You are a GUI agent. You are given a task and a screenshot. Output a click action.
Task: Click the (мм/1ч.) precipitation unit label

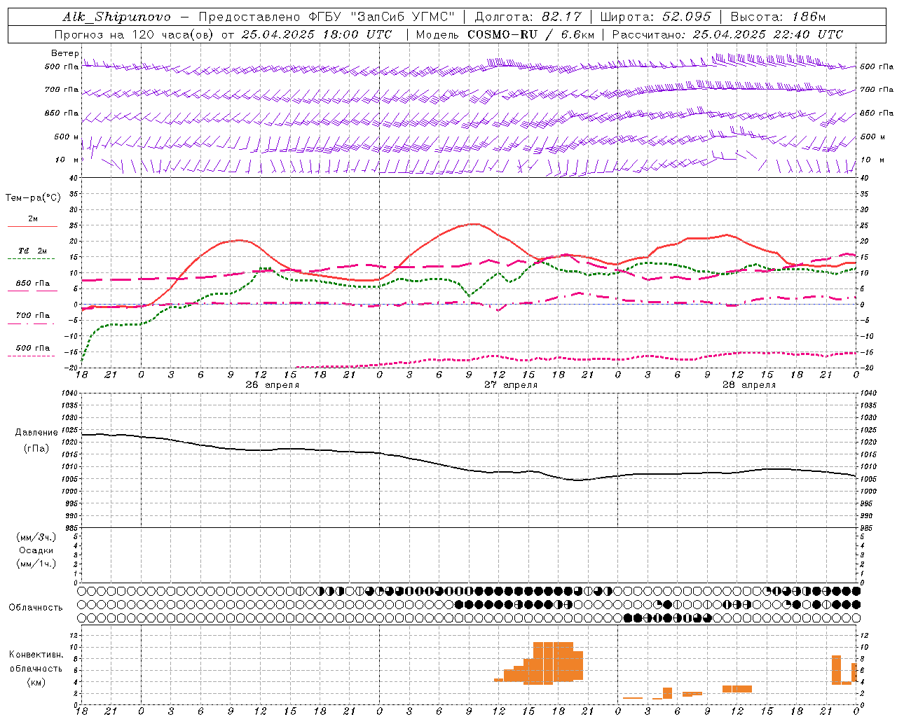click(36, 564)
